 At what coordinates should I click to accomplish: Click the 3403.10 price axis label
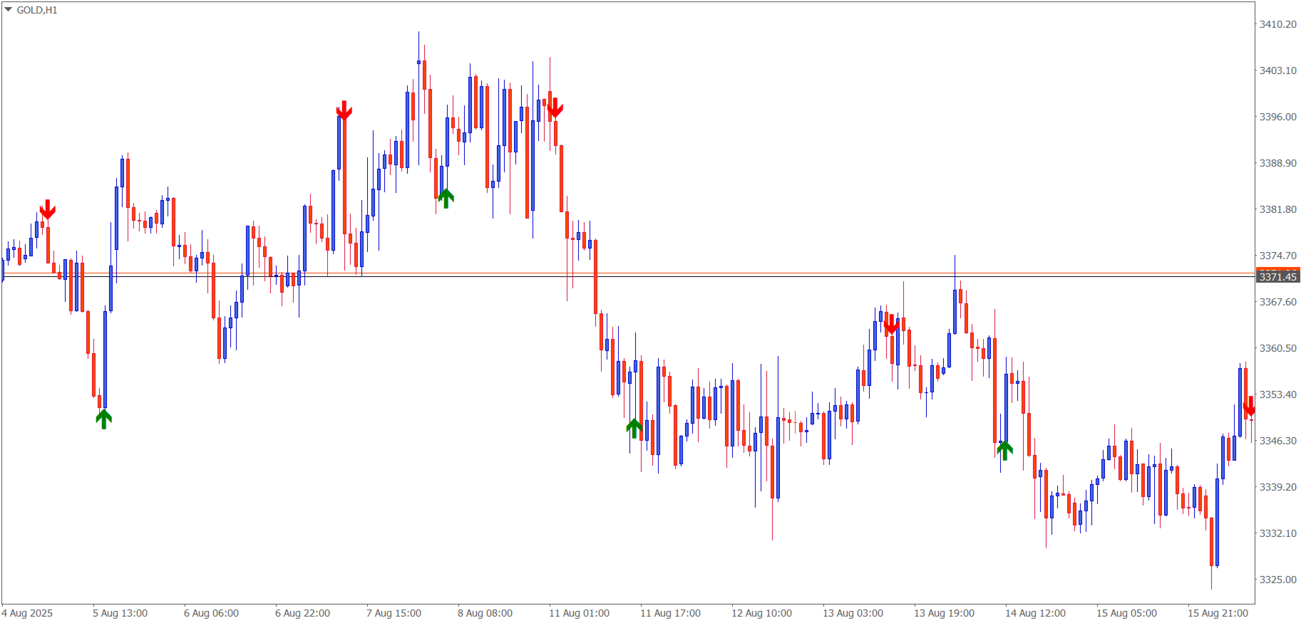[x=1277, y=70]
